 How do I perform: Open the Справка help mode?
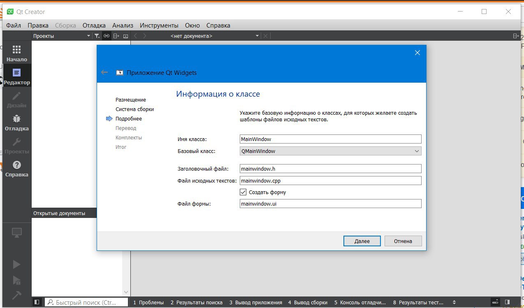(x=16, y=169)
